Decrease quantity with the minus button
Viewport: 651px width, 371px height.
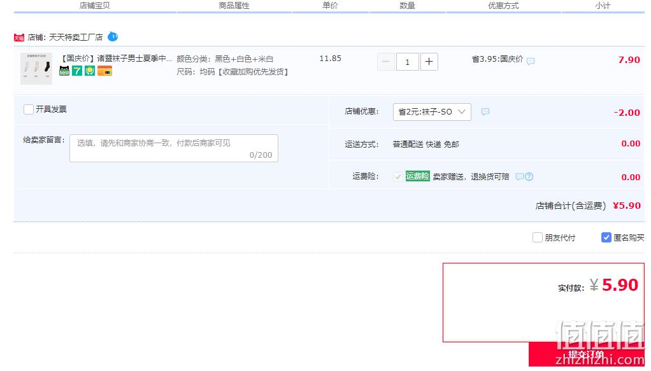(386, 62)
